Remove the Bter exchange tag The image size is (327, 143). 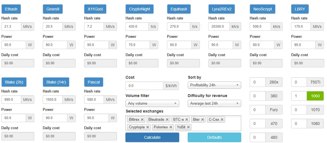pyautogui.click(x=202, y=120)
